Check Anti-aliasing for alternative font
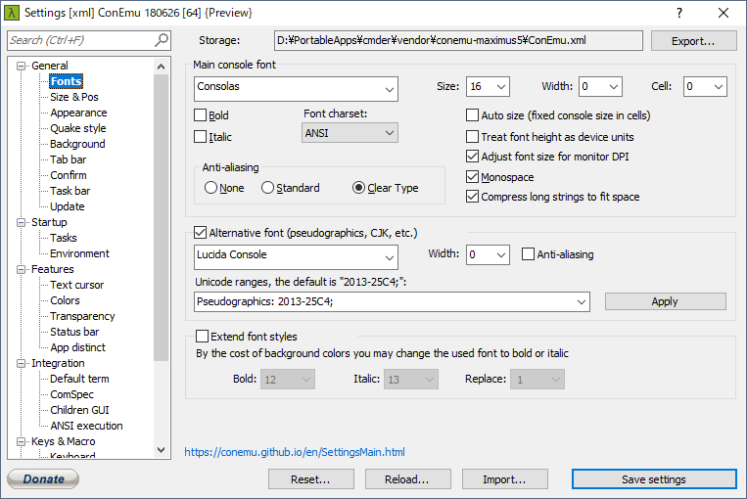 (x=528, y=253)
